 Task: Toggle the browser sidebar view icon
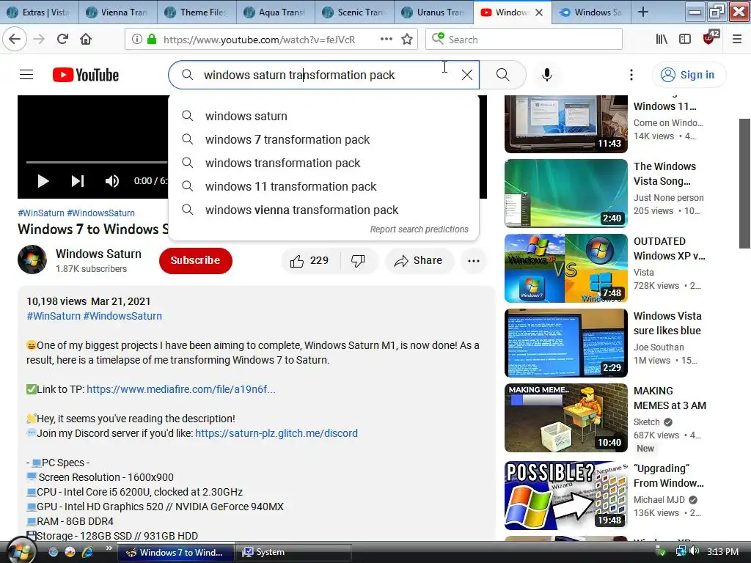pos(685,40)
